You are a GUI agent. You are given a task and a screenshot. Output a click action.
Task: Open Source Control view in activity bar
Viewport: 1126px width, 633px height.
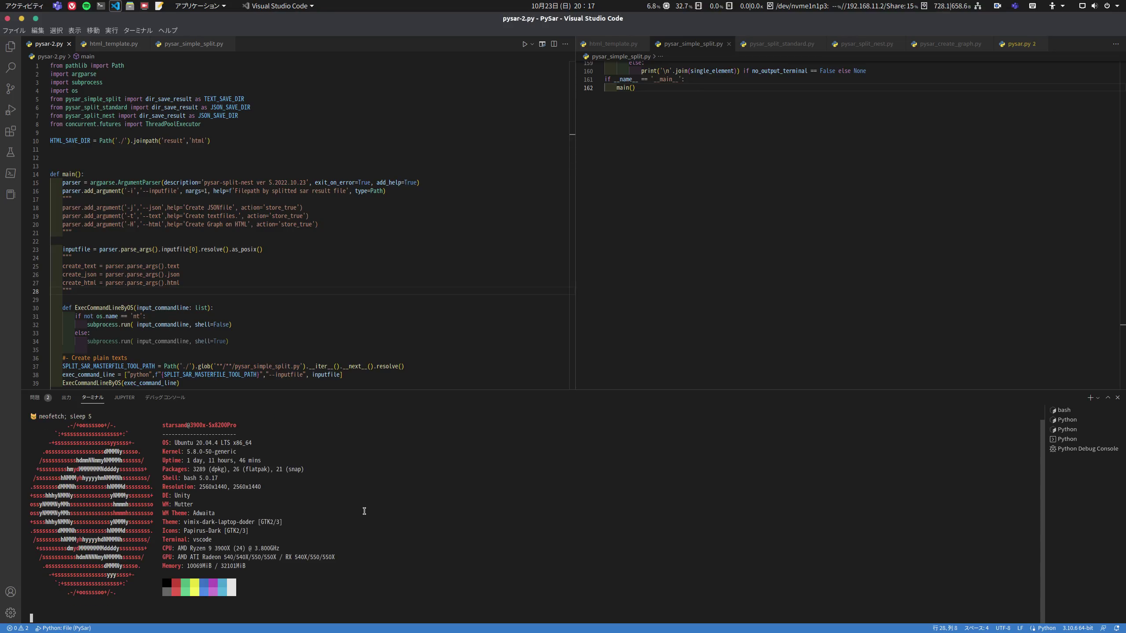point(11,89)
